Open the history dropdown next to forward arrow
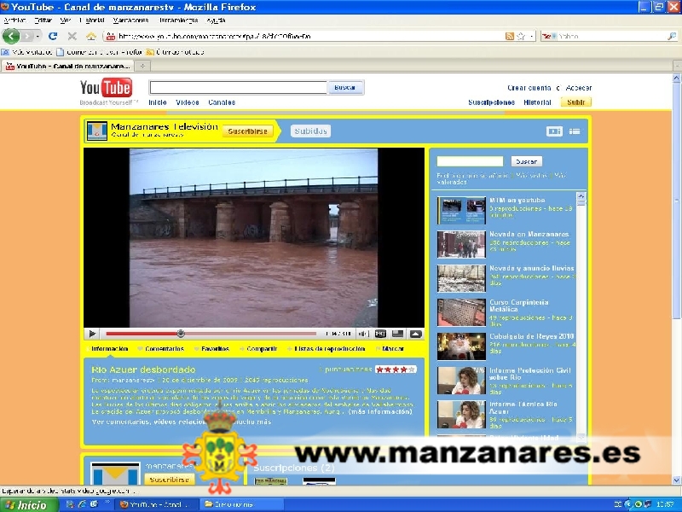682x512 pixels. coord(38,36)
